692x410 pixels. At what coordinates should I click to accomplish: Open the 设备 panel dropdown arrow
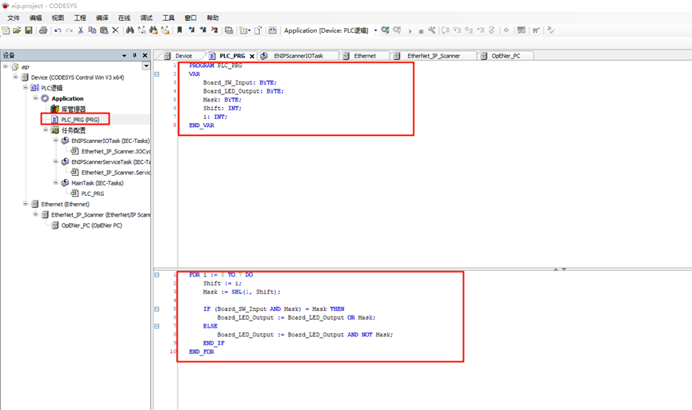tap(124, 56)
